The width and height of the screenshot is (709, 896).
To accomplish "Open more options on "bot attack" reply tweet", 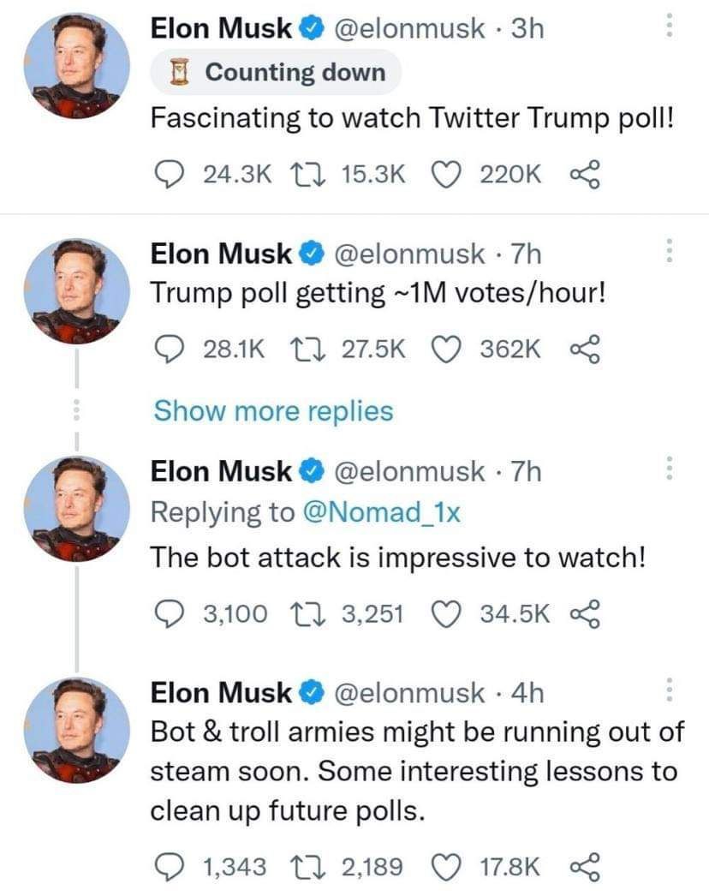I will pyautogui.click(x=671, y=470).
